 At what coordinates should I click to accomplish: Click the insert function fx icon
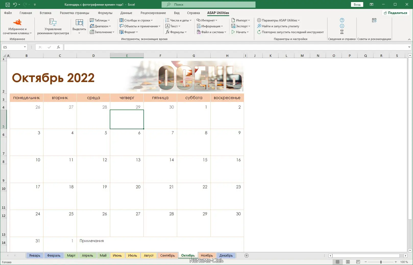pos(58,47)
